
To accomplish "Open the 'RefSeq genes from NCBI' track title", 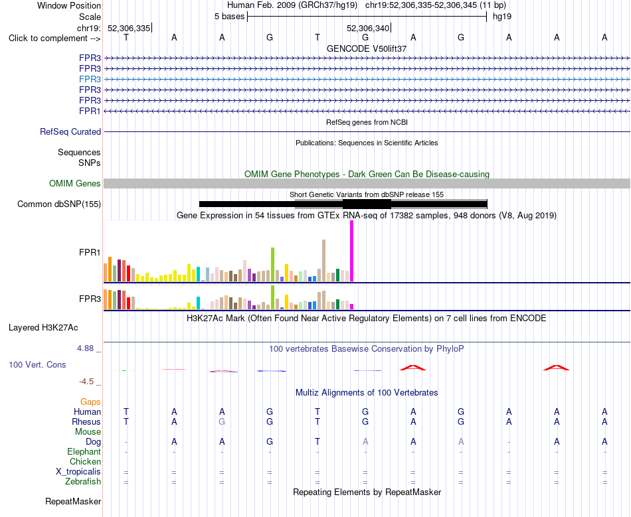I will point(367,122).
